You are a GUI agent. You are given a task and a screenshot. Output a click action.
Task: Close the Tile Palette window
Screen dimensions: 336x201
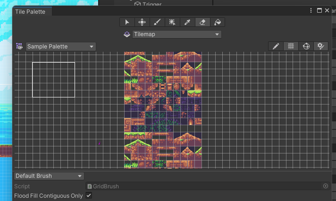click(327, 10)
